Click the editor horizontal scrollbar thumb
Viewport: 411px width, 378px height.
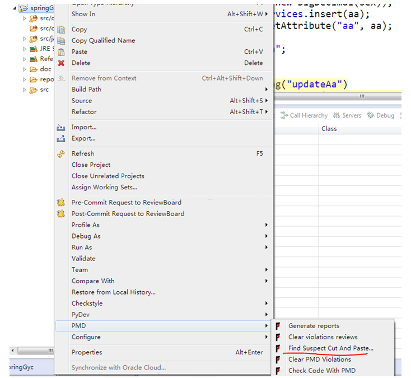click(x=338, y=96)
